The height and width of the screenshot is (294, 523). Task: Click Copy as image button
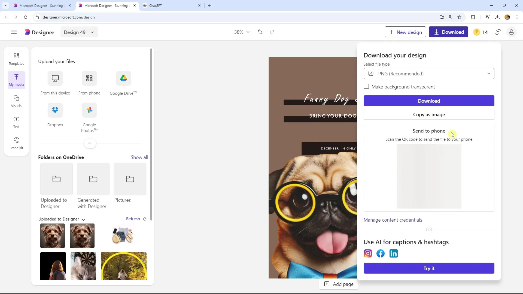pos(429,115)
